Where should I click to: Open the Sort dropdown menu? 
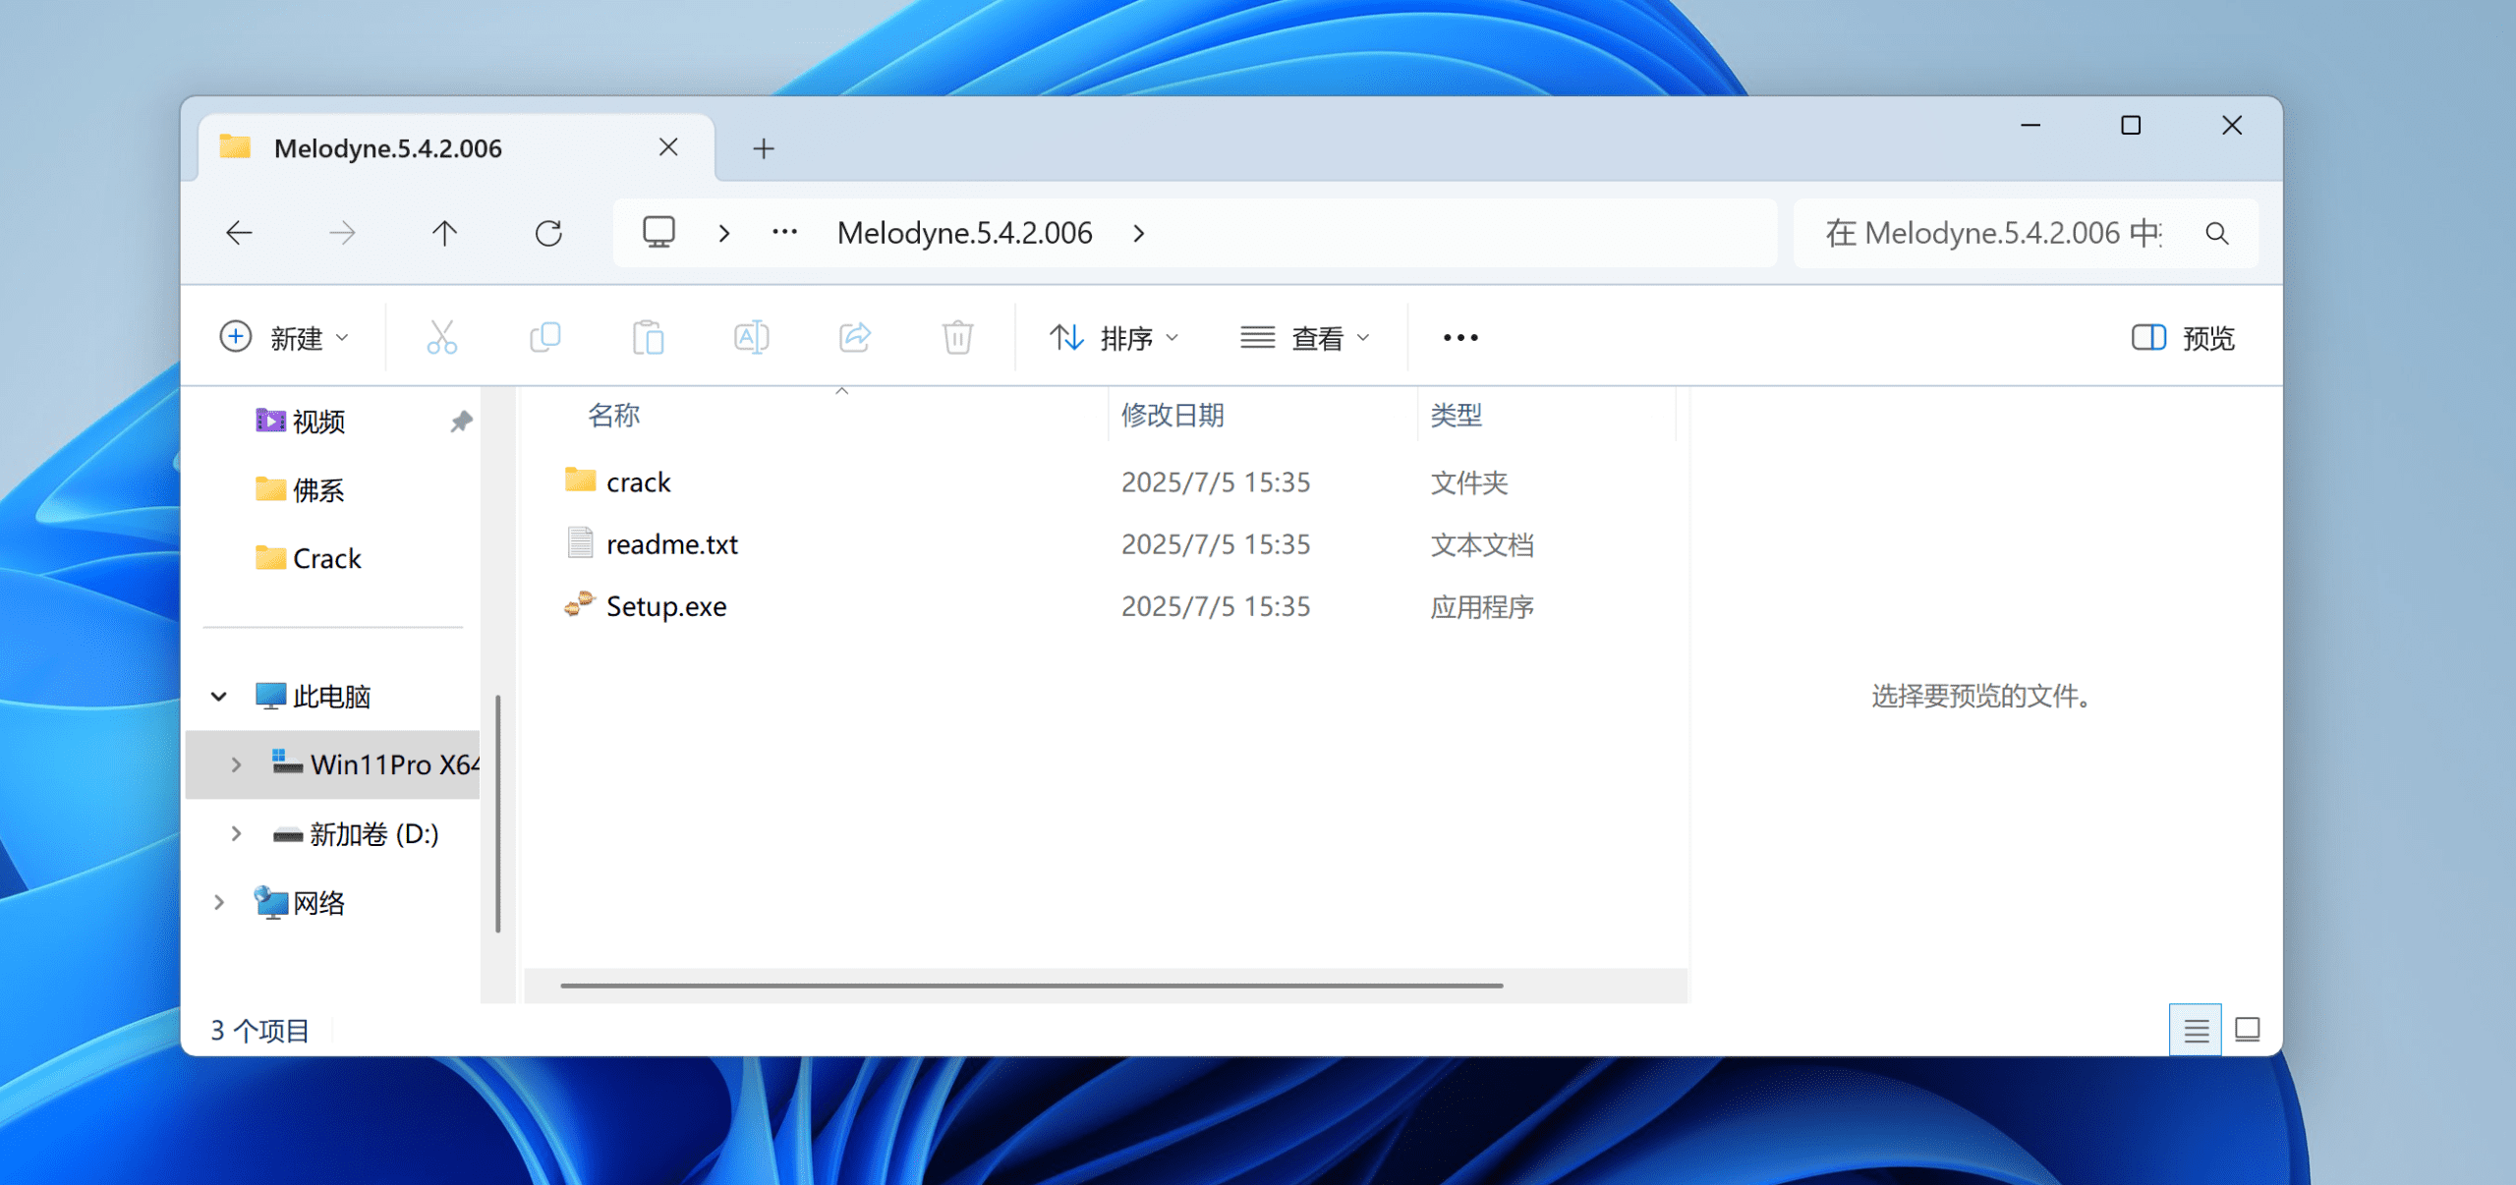[x=1113, y=337]
